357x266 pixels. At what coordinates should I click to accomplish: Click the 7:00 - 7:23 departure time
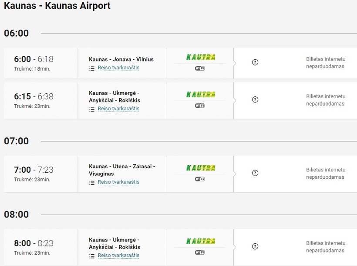[34, 170]
